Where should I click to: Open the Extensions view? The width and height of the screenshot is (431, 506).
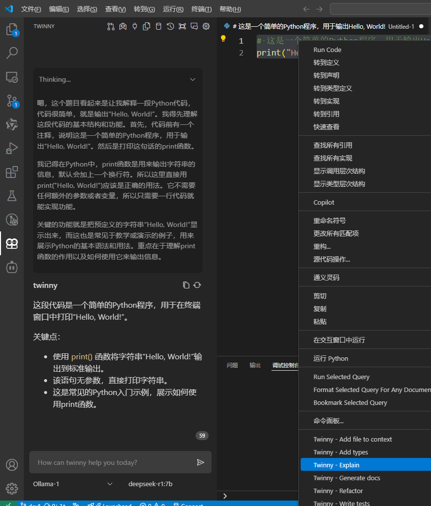pyautogui.click(x=12, y=172)
